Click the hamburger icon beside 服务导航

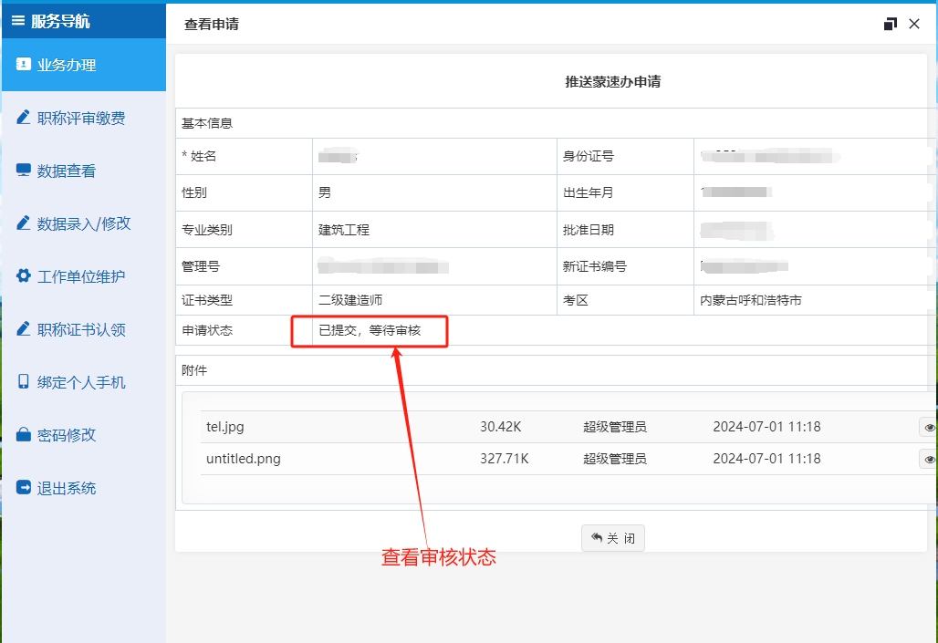click(x=17, y=21)
